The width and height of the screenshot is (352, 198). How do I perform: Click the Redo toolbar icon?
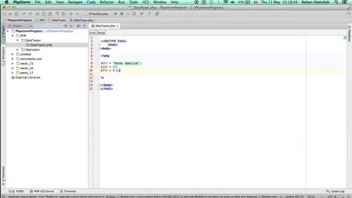30,14
